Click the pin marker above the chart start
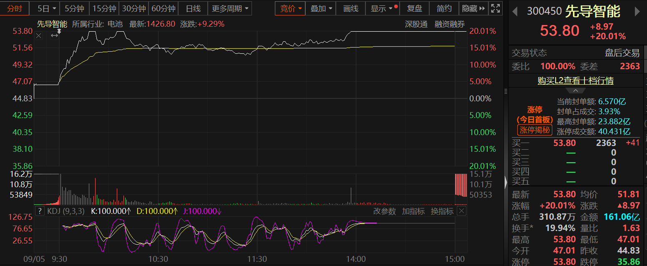Image resolution: width=647 pixels, height=266 pixels. [59, 31]
